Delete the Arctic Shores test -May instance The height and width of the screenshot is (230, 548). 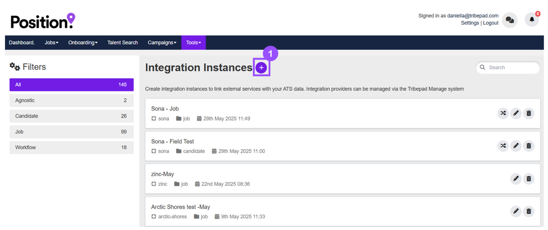pyautogui.click(x=529, y=211)
